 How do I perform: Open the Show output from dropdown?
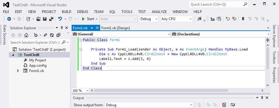coord(191,105)
